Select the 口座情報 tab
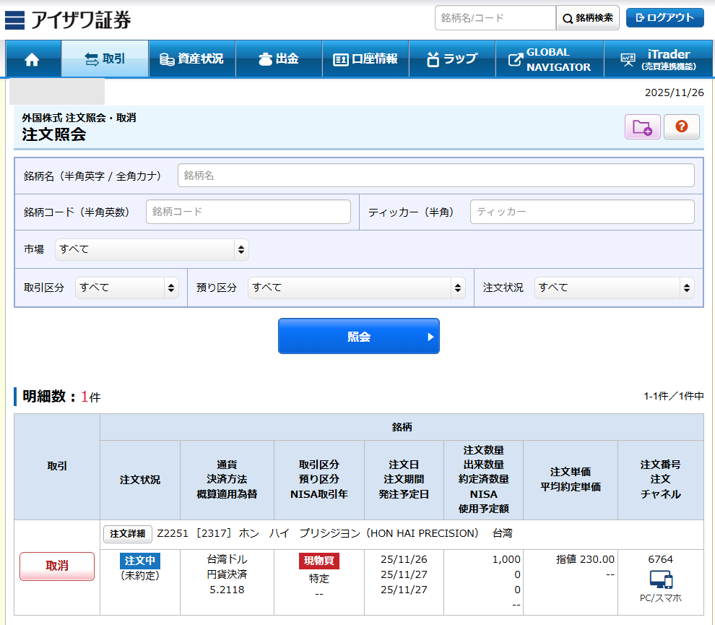The width and height of the screenshot is (715, 625). tap(365, 59)
